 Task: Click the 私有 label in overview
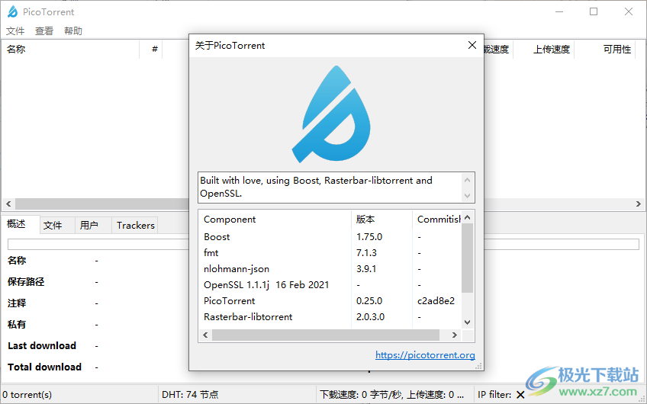[x=17, y=325]
